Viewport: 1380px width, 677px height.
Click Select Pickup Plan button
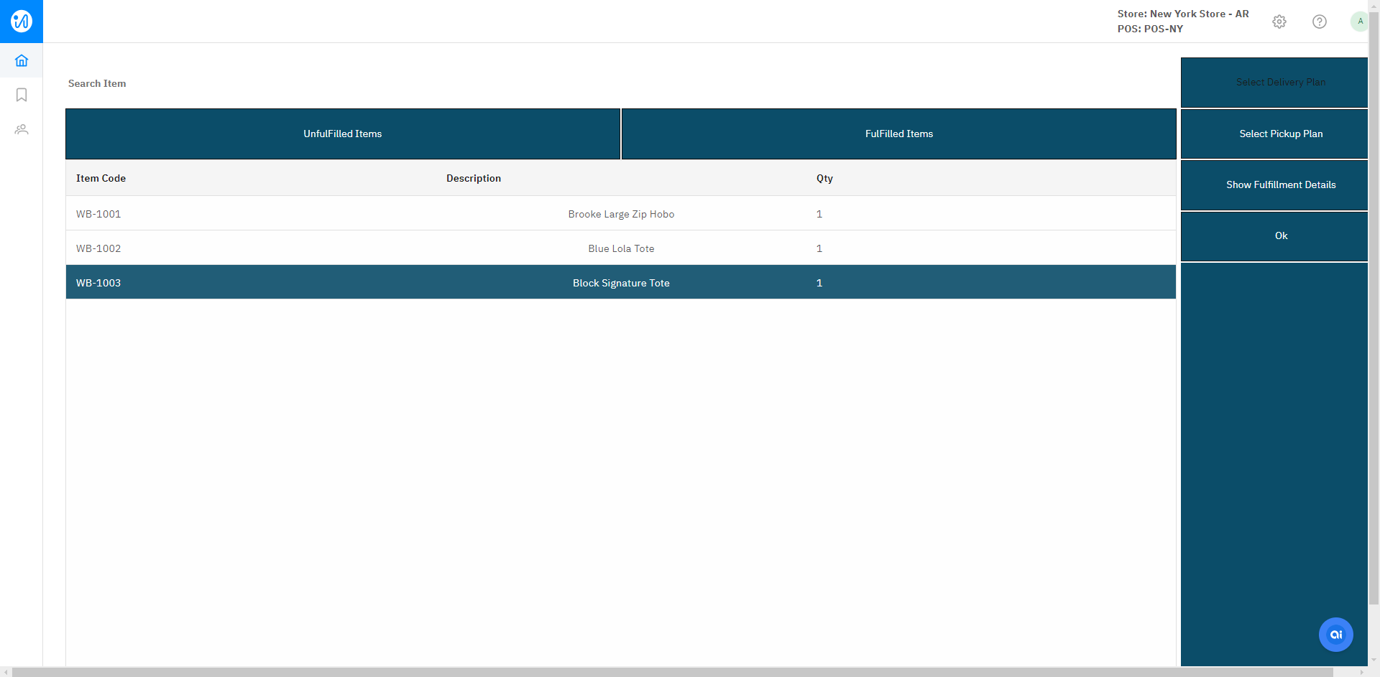1281,134
